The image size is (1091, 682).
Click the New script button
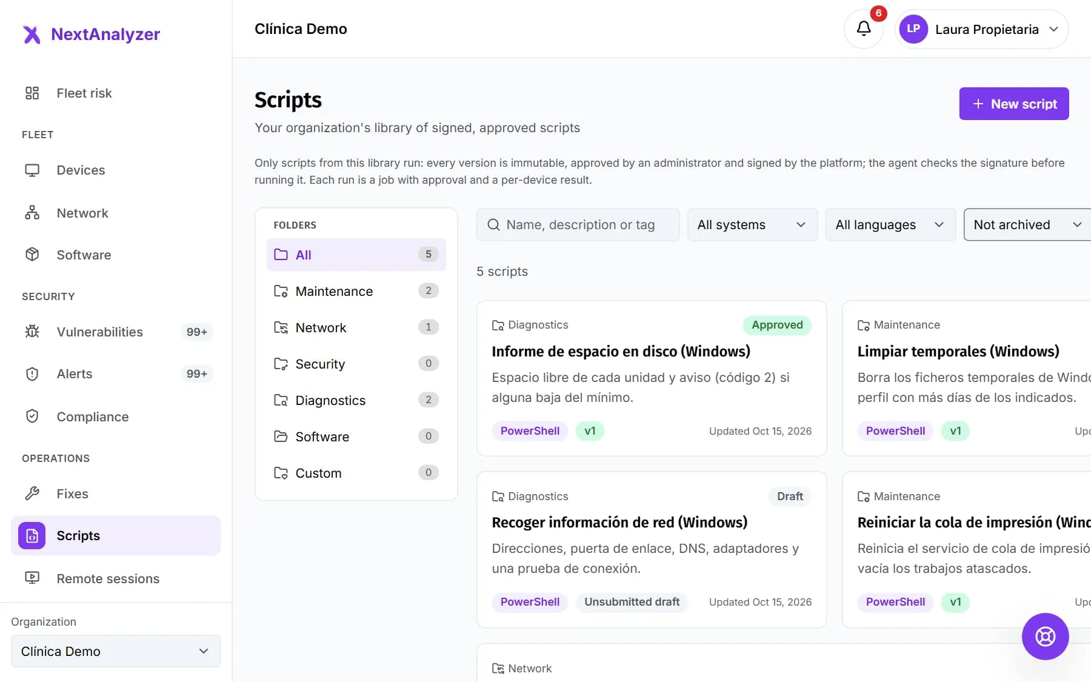[x=1013, y=104]
